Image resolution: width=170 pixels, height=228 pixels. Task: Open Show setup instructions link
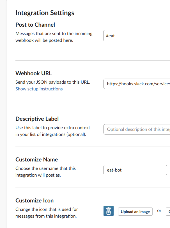[x=39, y=89]
